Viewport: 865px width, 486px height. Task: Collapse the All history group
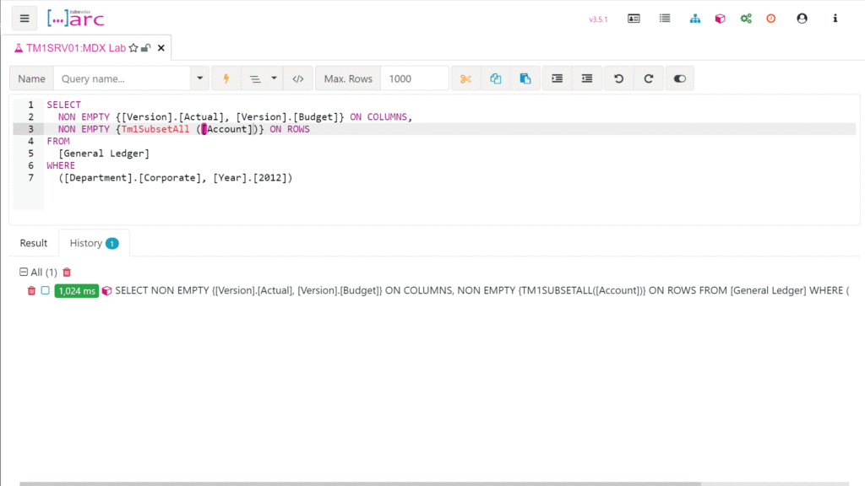24,273
